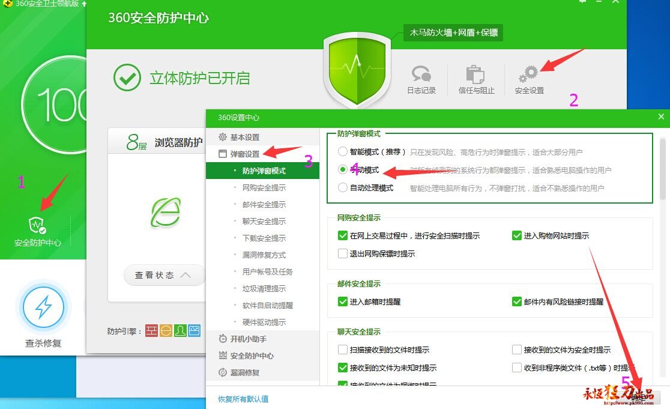Viewport: 670px width, 409px height.
Task: Expand the 基本设置 sidebar section
Action: click(x=240, y=137)
